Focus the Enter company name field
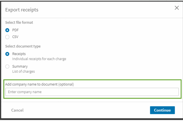Viewport: 183px width, 121px height. [x=92, y=92]
